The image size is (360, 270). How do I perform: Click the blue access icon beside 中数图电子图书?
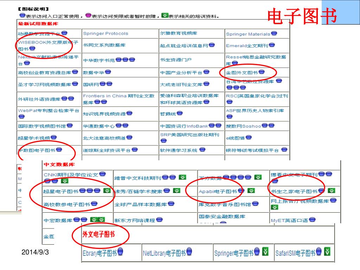click(x=59, y=150)
